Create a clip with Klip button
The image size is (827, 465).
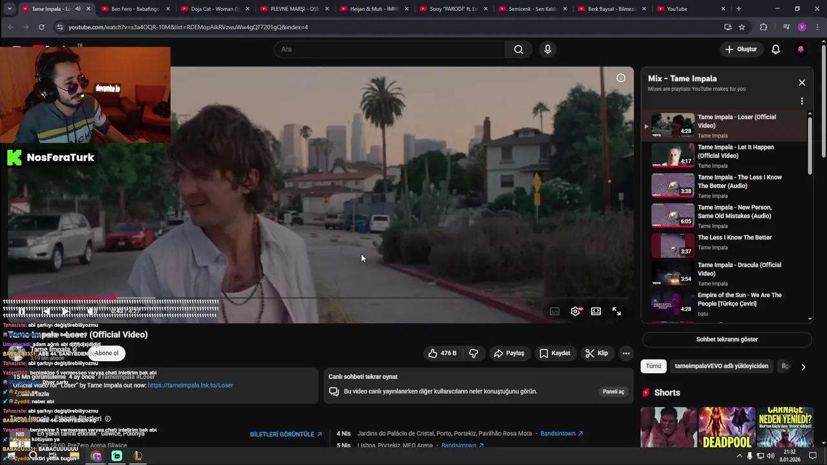click(x=596, y=353)
